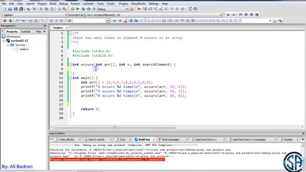The image size is (306, 172).
Task: Open the occurs() function list dropdown
Action: tap(221, 15)
